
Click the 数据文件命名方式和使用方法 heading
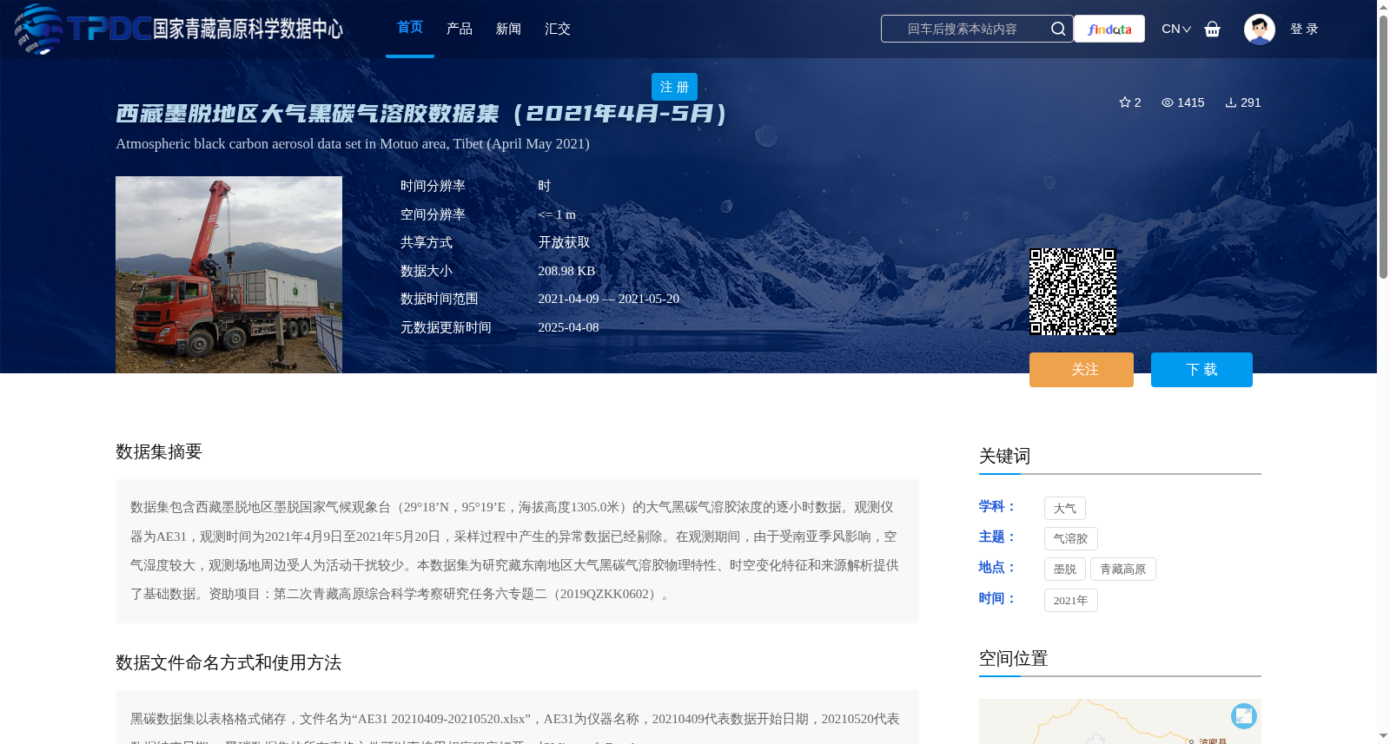228,662
